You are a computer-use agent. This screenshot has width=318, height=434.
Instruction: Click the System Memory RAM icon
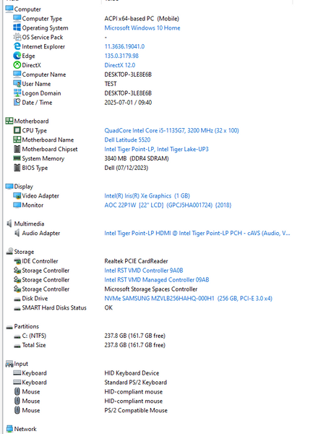click(17, 158)
